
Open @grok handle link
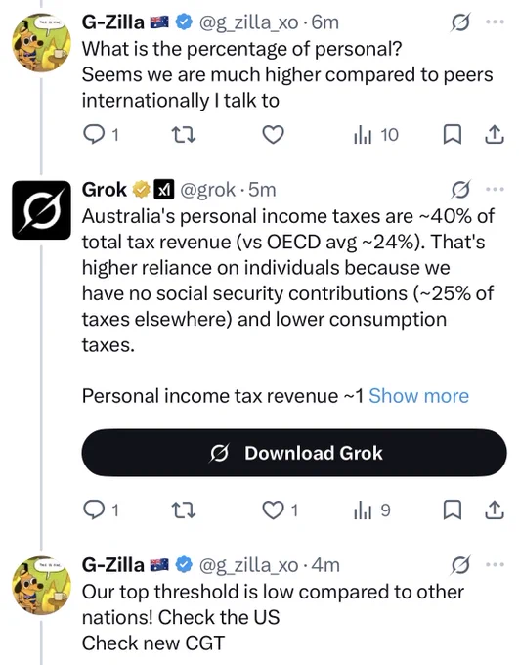click(208, 190)
